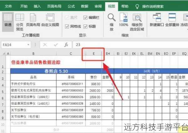Select row 8 header
Image resolution: width=188 pixels, height=133 pixels.
[x=3, y=110]
